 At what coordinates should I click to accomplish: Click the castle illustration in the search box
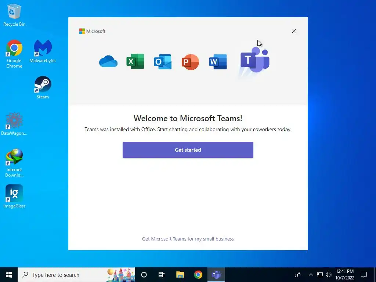click(x=121, y=275)
